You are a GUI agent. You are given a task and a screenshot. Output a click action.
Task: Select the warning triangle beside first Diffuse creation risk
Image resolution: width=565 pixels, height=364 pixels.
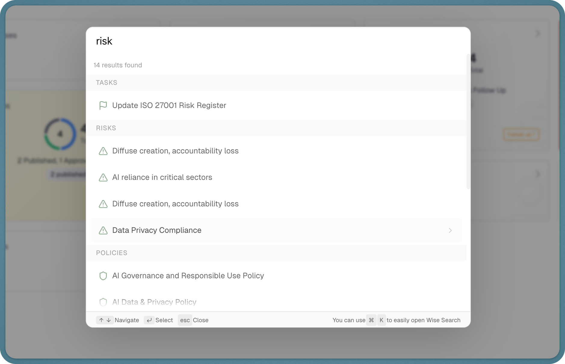[103, 151]
